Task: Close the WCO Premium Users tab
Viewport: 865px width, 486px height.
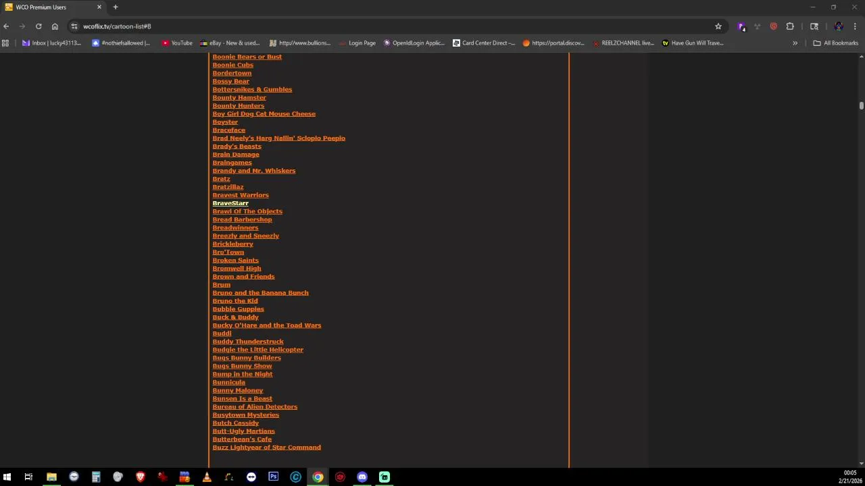Action: pos(99,7)
